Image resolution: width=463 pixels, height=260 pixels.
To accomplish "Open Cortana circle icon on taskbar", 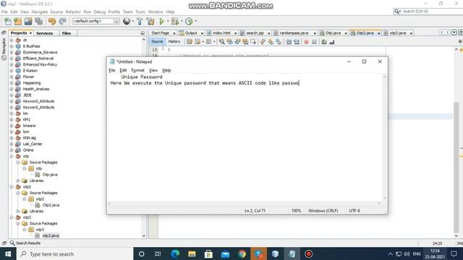I will tap(142, 253).
